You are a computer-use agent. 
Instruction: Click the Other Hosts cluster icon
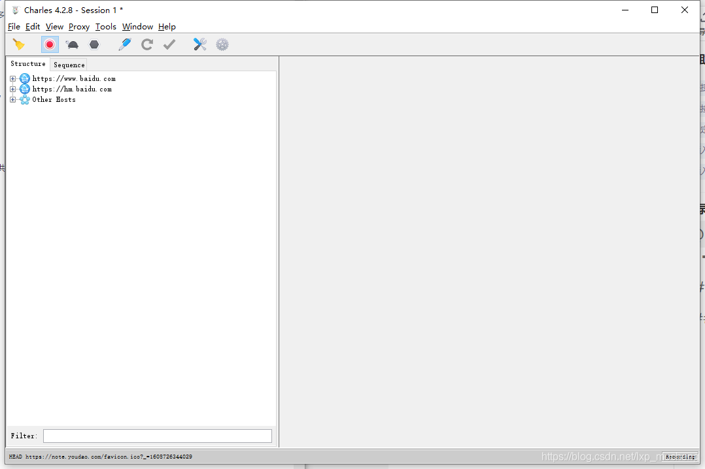[x=25, y=100]
